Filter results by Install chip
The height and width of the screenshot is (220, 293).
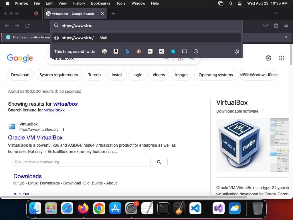[117, 75]
